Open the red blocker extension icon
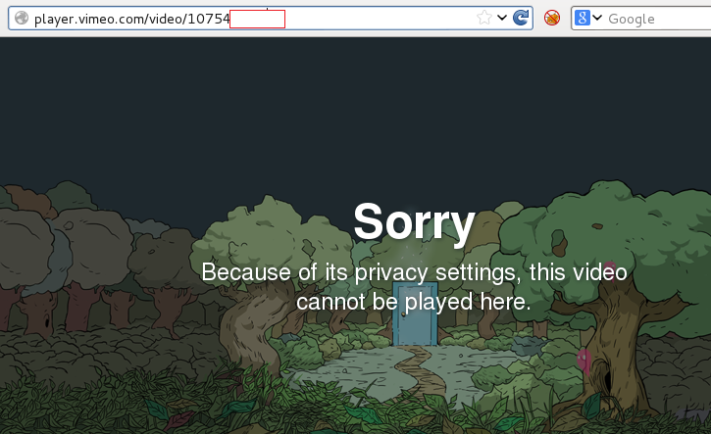The image size is (711, 434). coord(552,18)
